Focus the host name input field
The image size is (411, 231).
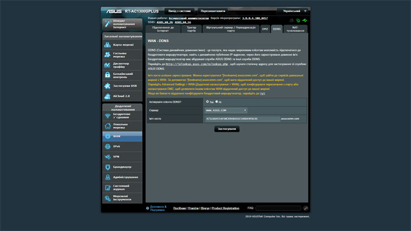[x=243, y=119]
